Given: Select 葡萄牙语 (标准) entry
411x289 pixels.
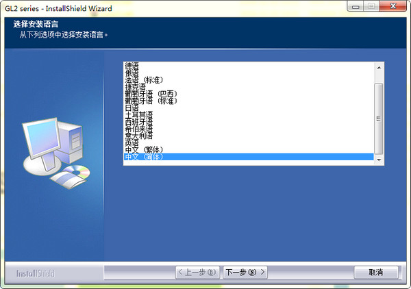Looking at the screenshot, I should 249,101.
